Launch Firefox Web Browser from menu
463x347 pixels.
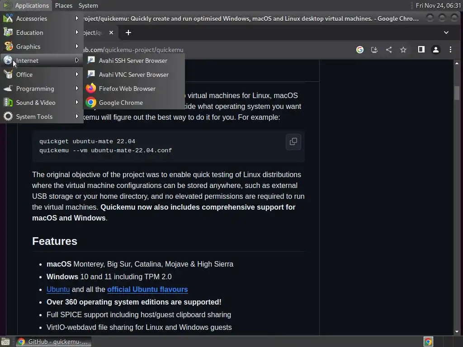click(x=134, y=89)
